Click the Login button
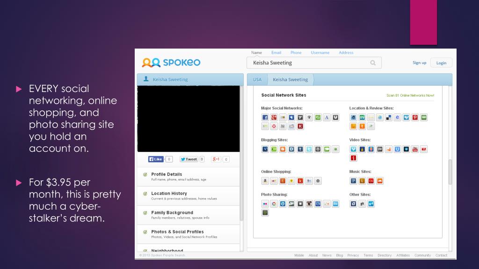479x269 pixels. (x=441, y=63)
